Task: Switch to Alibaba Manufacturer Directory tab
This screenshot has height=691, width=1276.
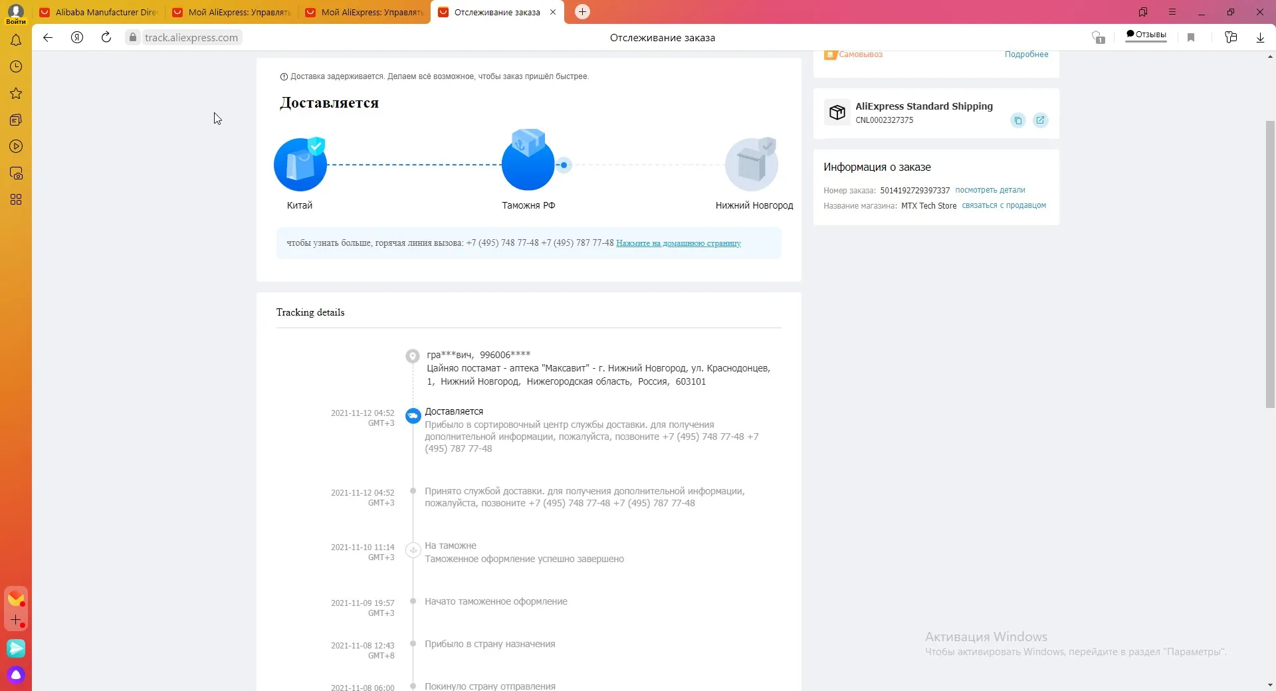Action: (x=99, y=12)
